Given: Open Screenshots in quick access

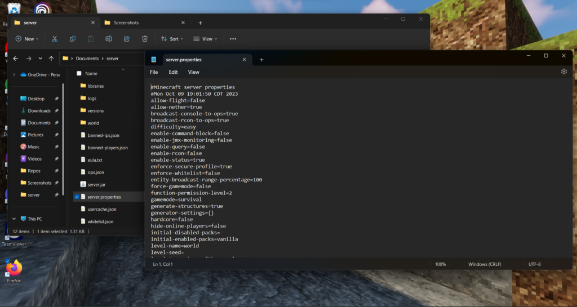Looking at the screenshot, I should [x=39, y=183].
